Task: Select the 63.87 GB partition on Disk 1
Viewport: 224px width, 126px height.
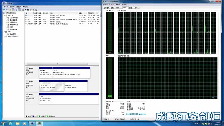Action: click(76, 86)
